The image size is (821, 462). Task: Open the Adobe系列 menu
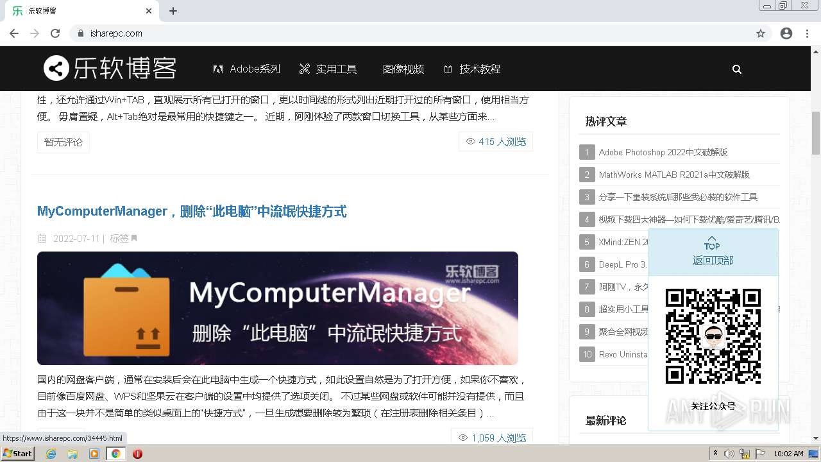pyautogui.click(x=247, y=69)
